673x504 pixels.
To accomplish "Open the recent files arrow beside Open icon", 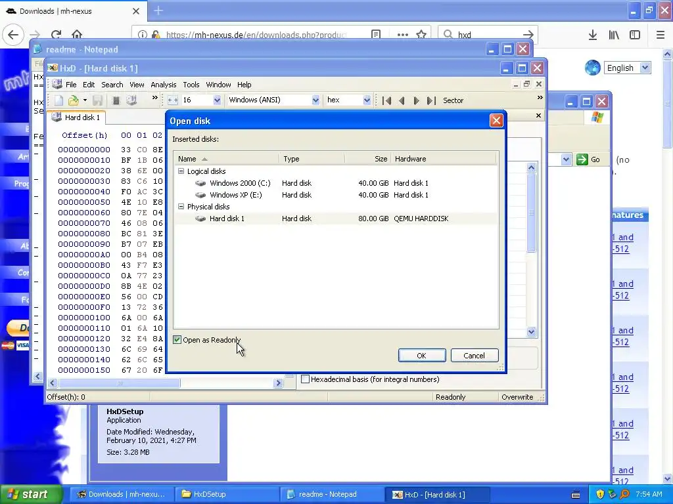I will 85,100.
